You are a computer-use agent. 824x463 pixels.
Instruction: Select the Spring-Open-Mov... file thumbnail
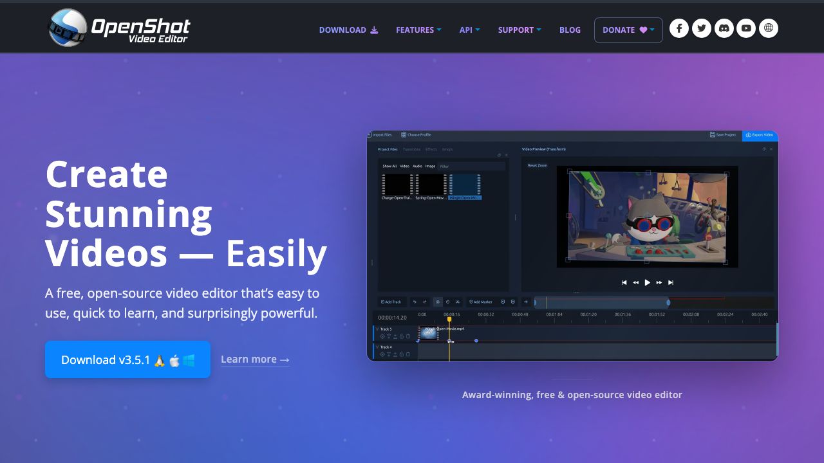click(431, 186)
